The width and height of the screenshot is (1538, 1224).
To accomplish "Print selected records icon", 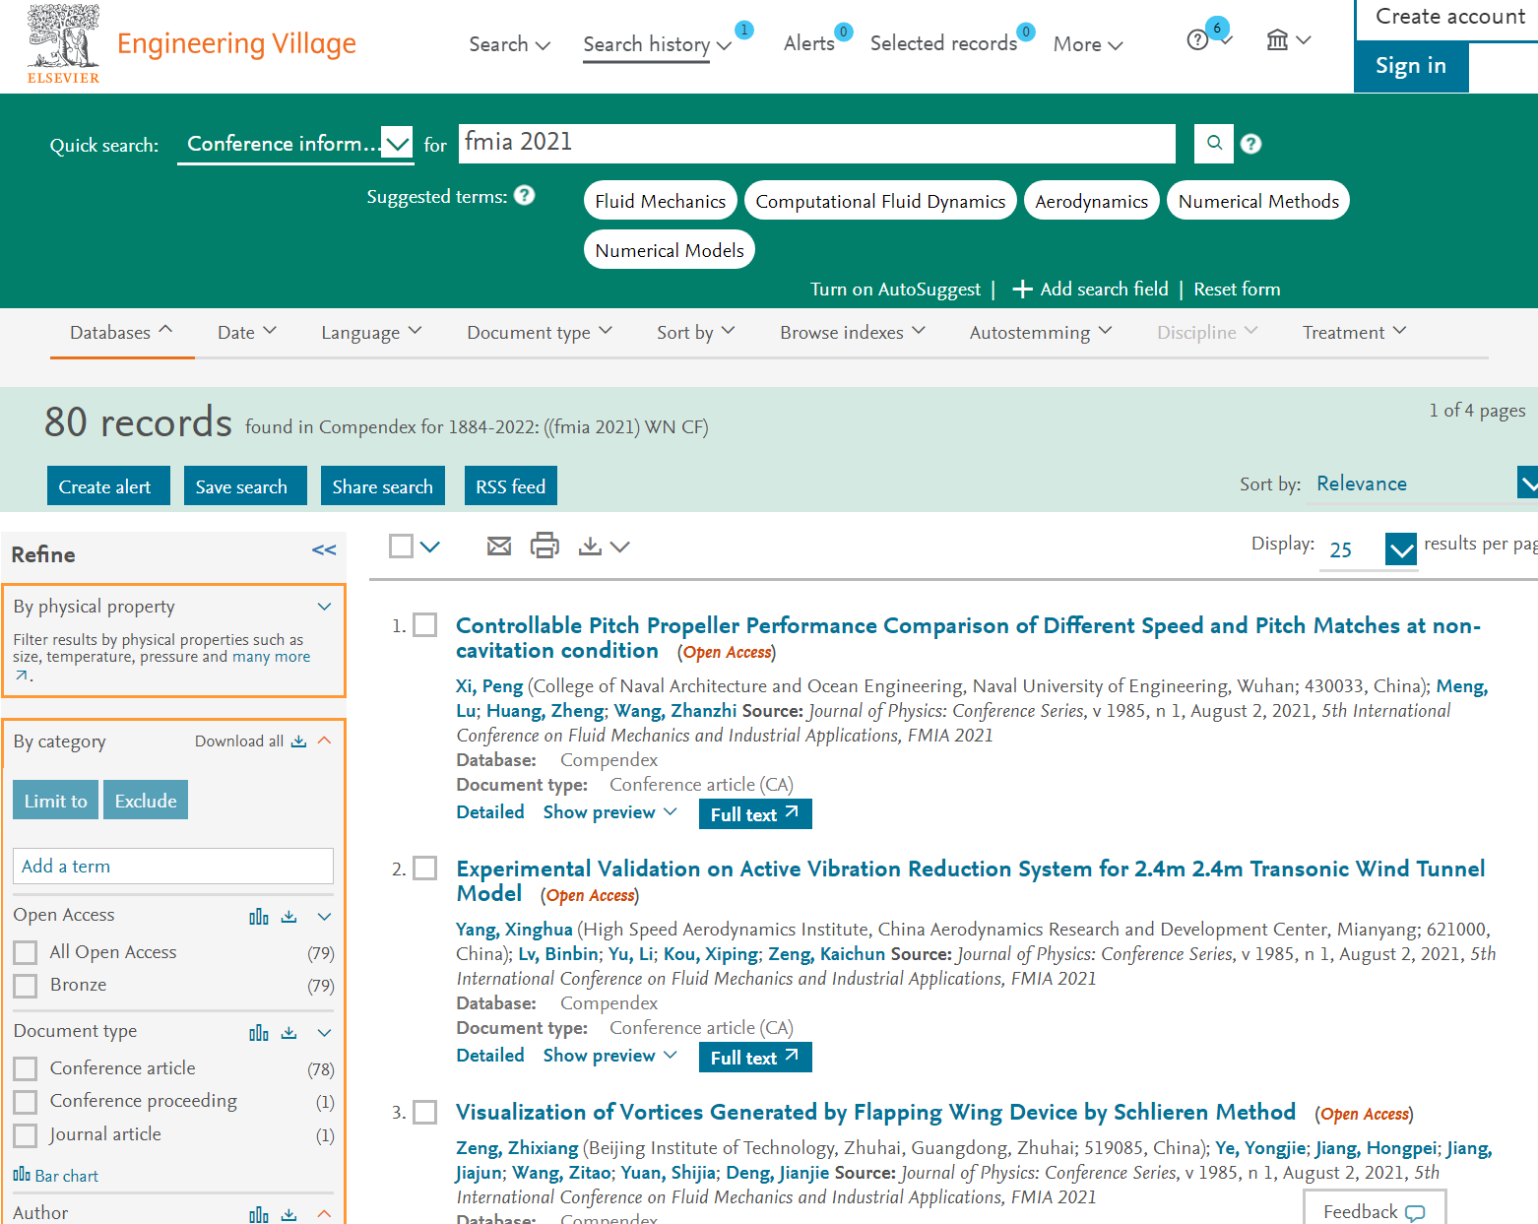I will pyautogui.click(x=545, y=546).
